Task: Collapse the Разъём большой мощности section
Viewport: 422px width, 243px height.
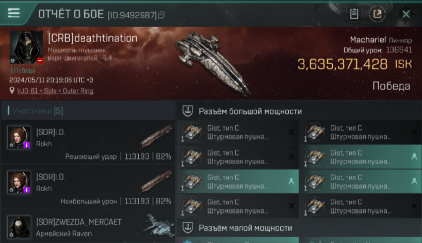Action: click(x=299, y=111)
